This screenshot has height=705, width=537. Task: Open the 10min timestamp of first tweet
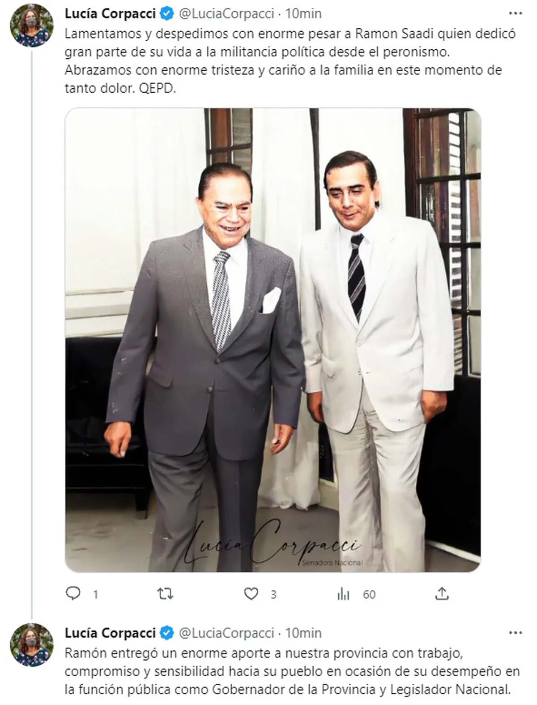(303, 14)
